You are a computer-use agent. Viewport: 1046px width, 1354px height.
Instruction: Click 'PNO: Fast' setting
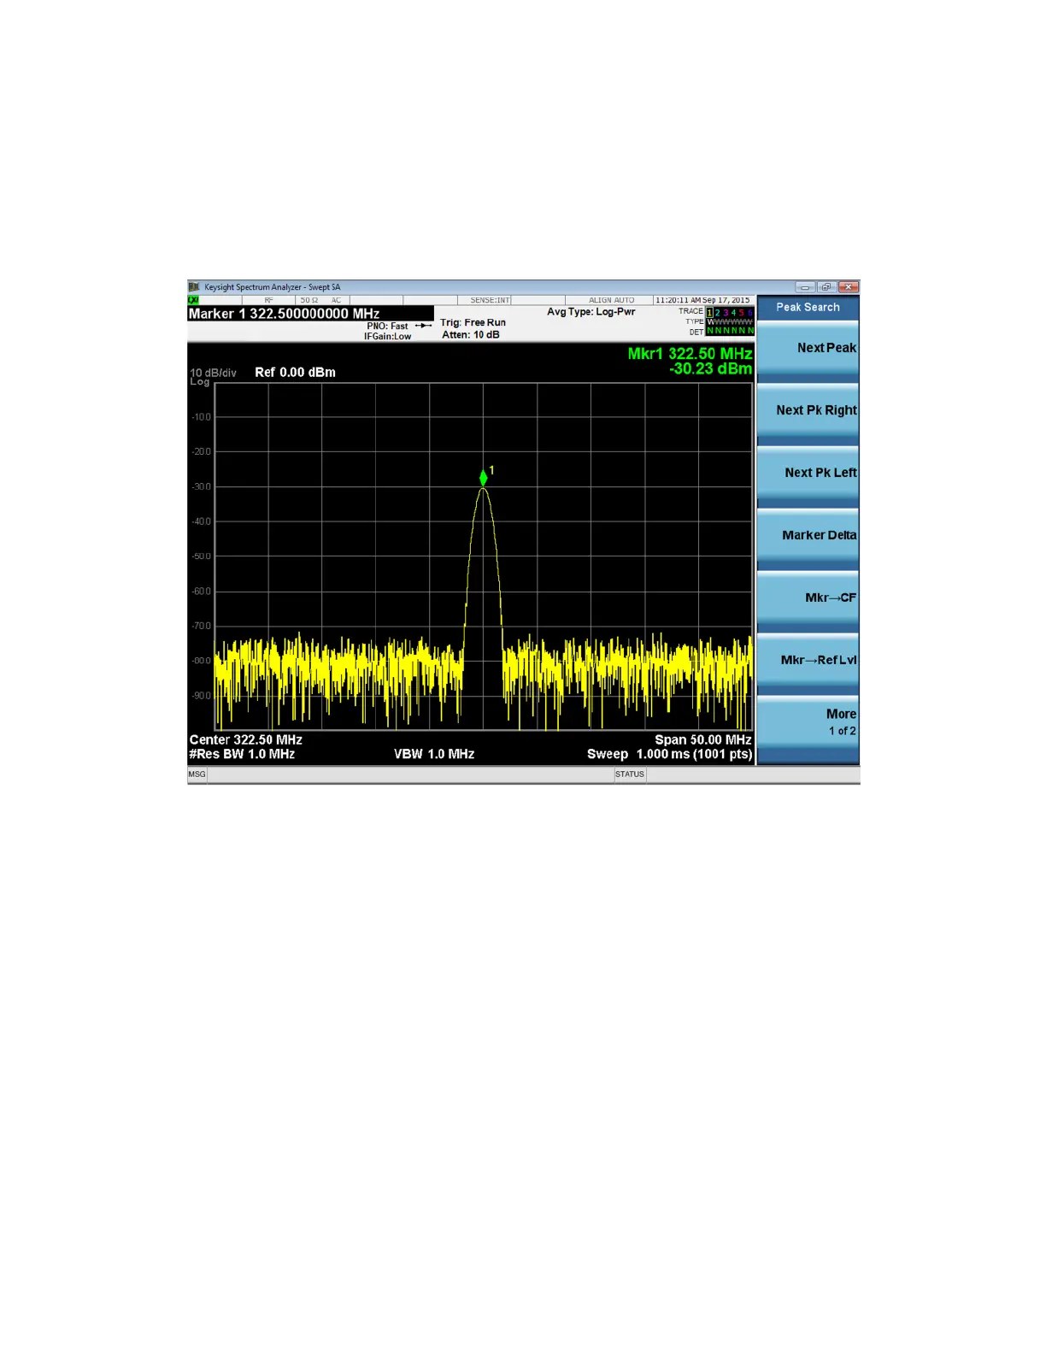(x=388, y=327)
